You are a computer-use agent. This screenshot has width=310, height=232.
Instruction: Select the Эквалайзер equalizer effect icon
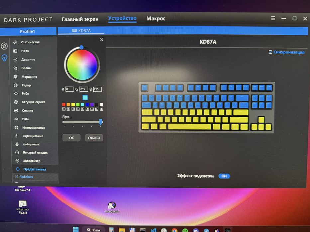[17, 161]
